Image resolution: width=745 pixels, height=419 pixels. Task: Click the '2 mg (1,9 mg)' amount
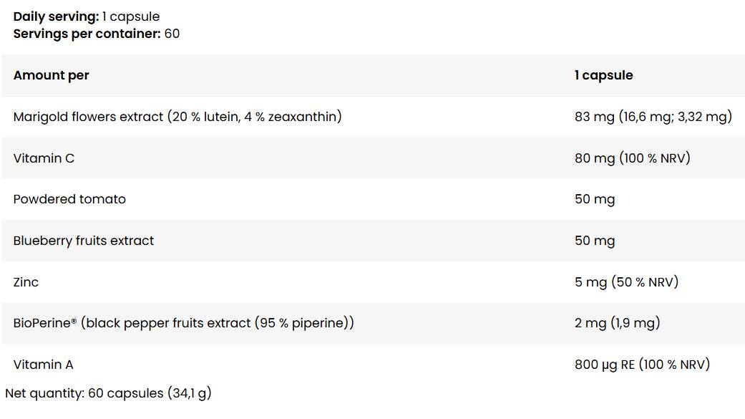tap(617, 323)
